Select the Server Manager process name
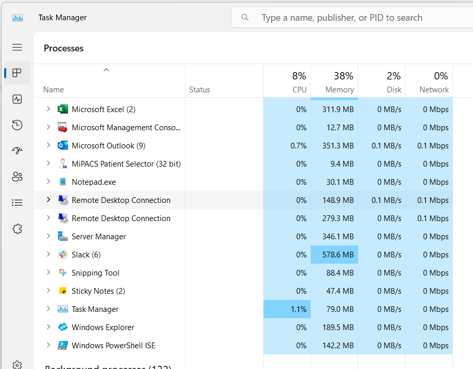 tap(99, 237)
